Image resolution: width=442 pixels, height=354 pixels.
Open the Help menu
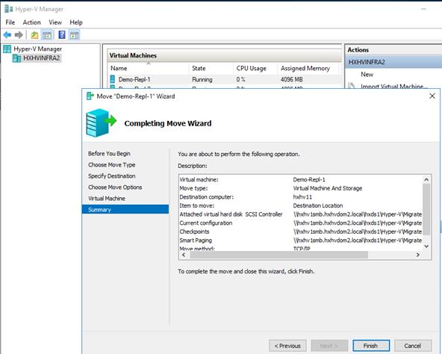pyautogui.click(x=76, y=22)
